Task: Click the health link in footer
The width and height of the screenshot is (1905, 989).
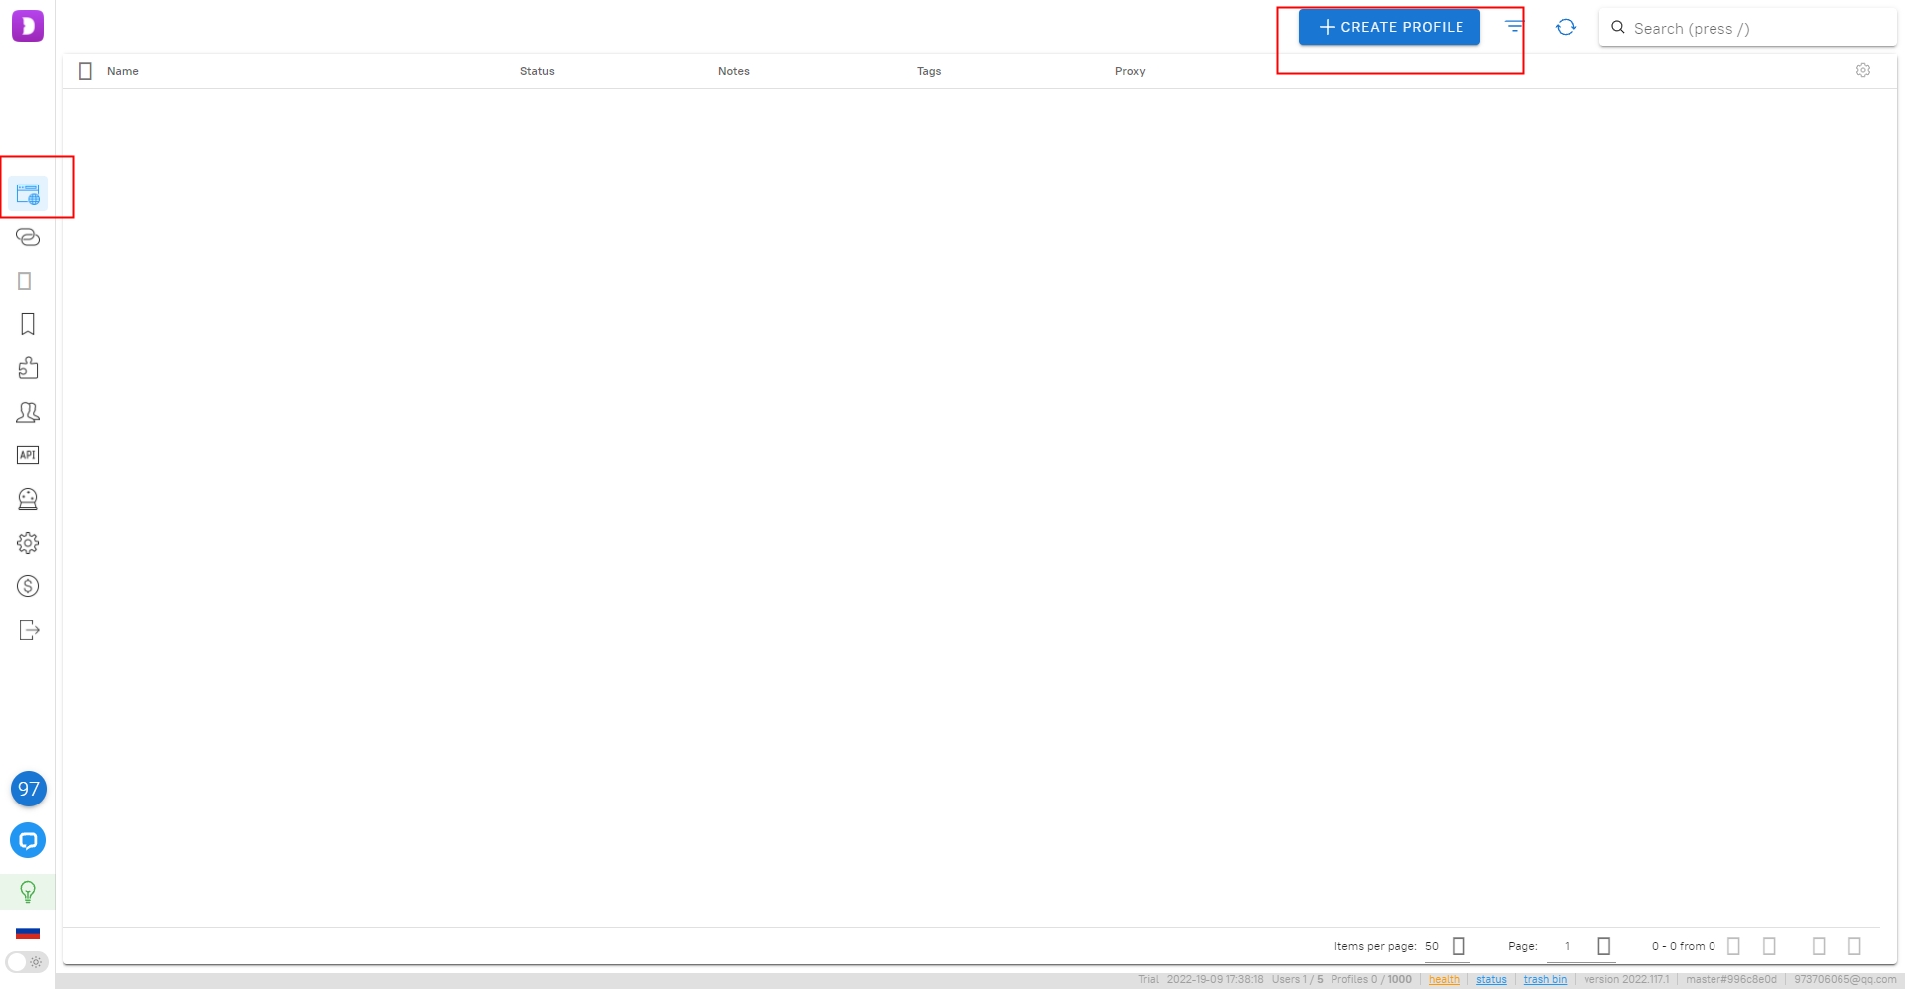Action: 1444,979
